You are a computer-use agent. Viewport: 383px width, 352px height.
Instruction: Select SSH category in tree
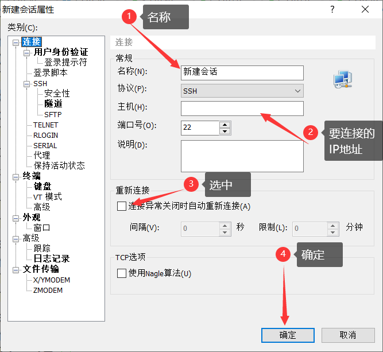(x=40, y=83)
